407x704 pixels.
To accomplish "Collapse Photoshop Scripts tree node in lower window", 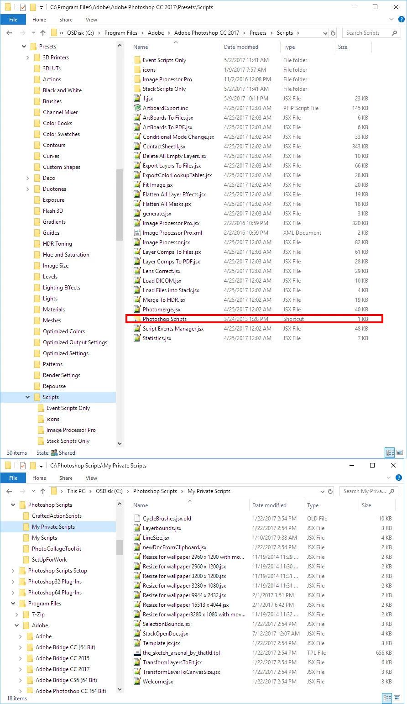I will [x=13, y=505].
